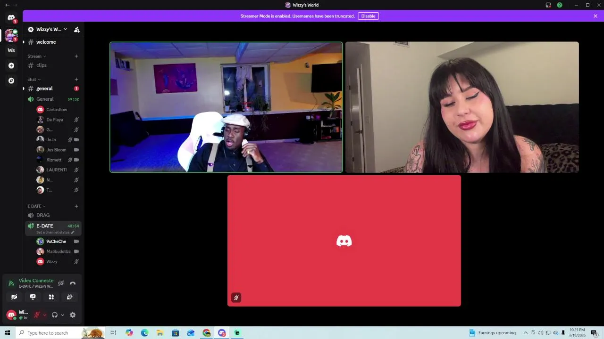This screenshot has height=339, width=604.
Task: Open tray volume speaker icon
Action: tap(541, 333)
